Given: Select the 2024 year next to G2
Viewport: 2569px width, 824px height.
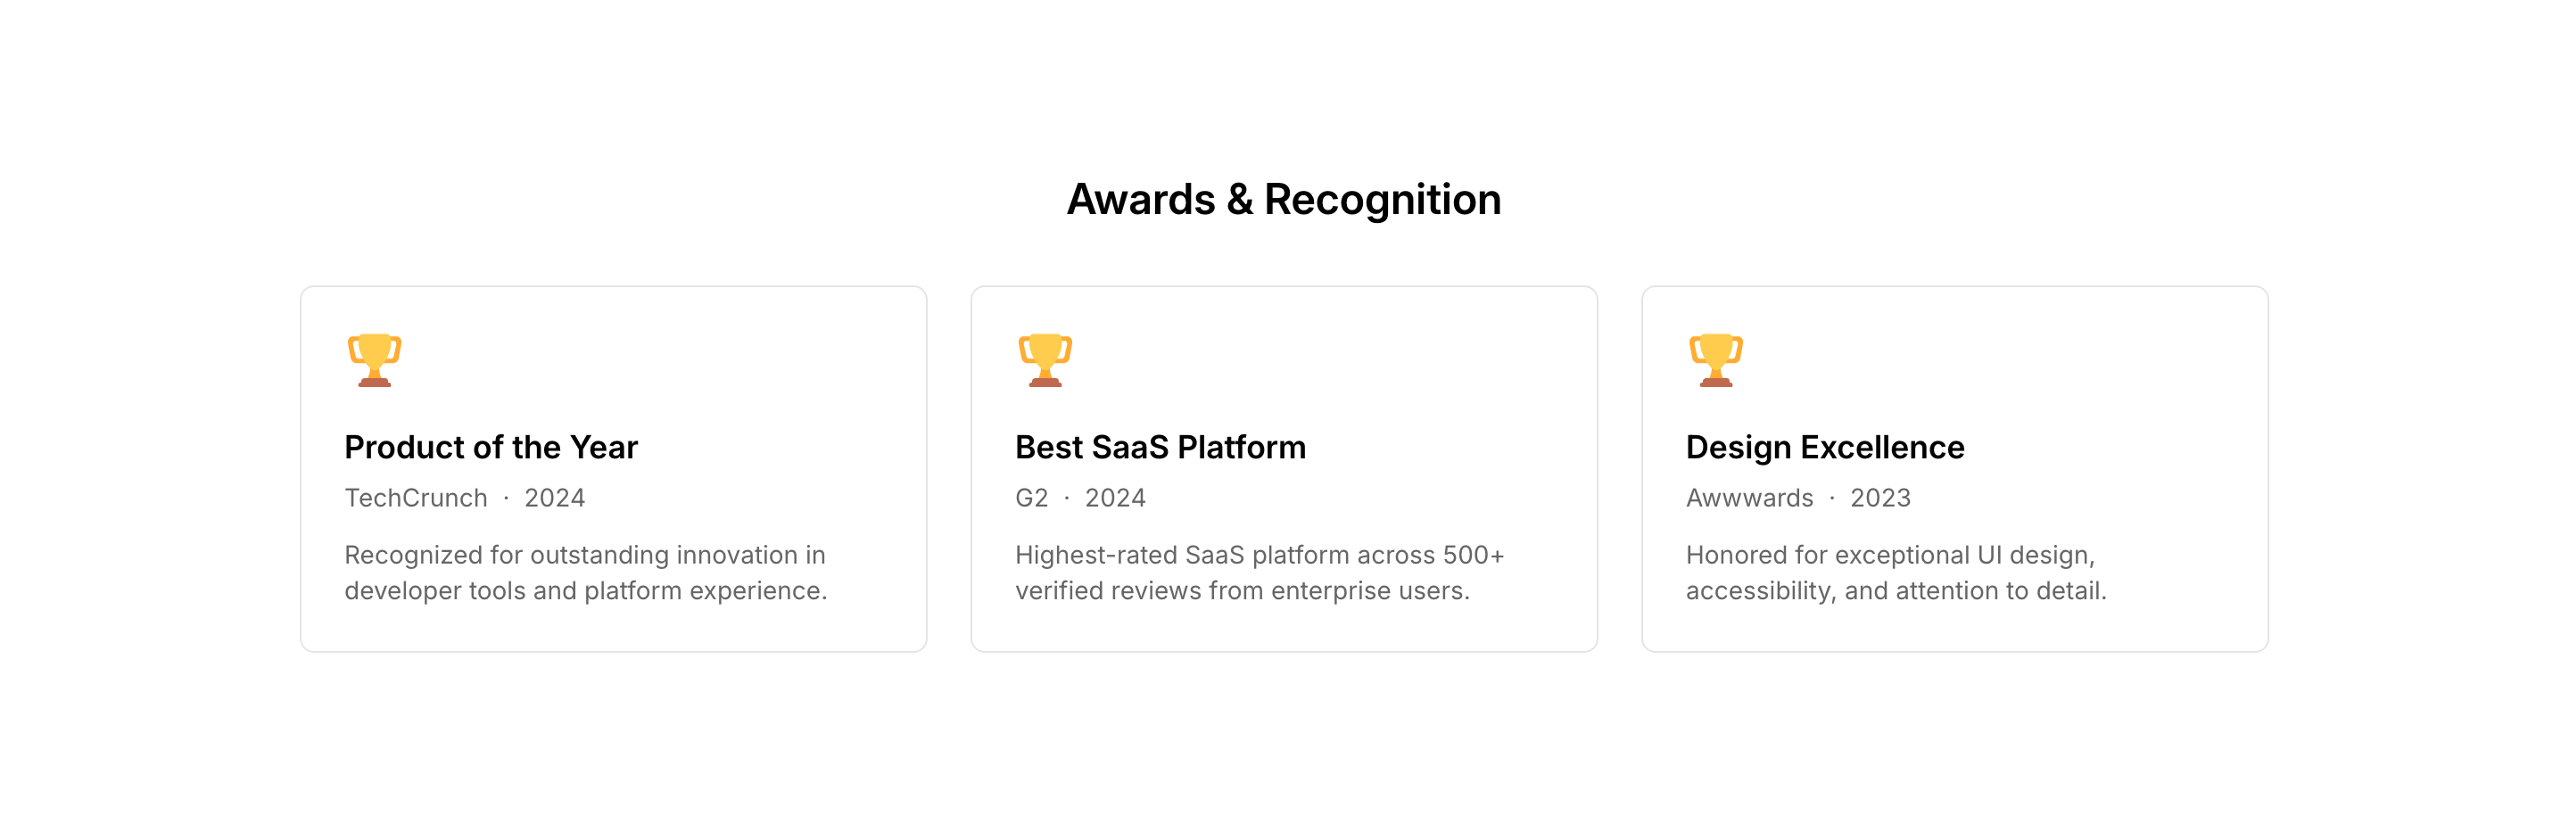Looking at the screenshot, I should click(1115, 498).
